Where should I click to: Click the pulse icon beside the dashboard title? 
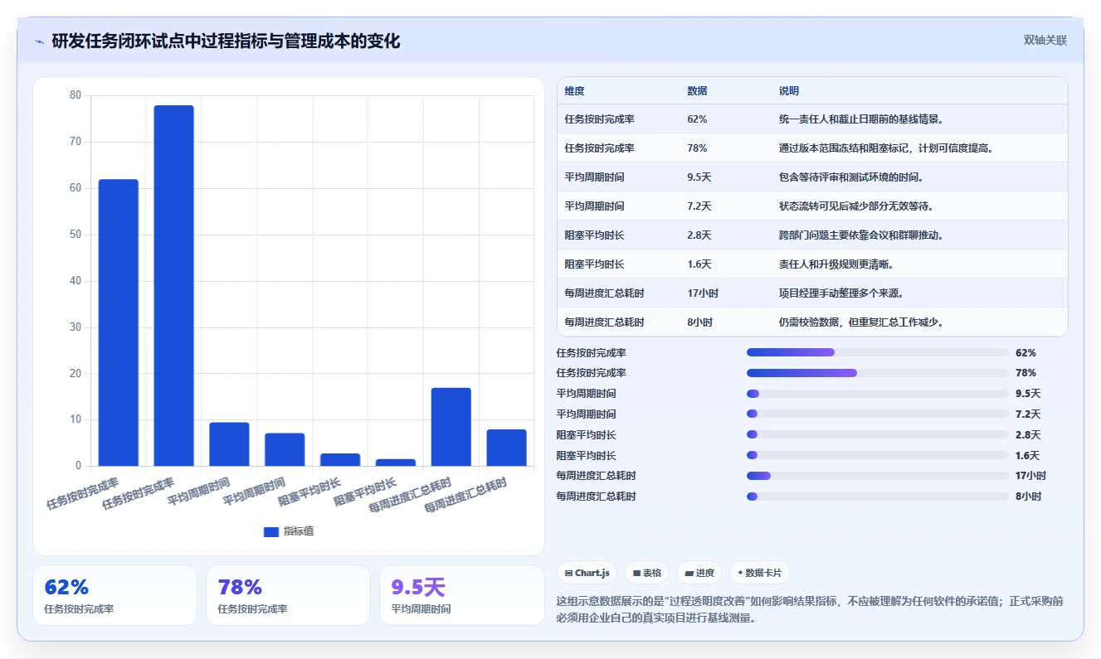[x=39, y=41]
